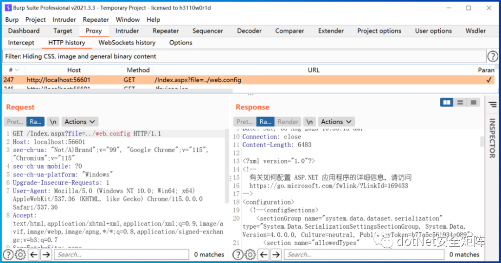Viewport: 501px width, 263px height.
Task: Open request search help icon
Action: (8, 254)
